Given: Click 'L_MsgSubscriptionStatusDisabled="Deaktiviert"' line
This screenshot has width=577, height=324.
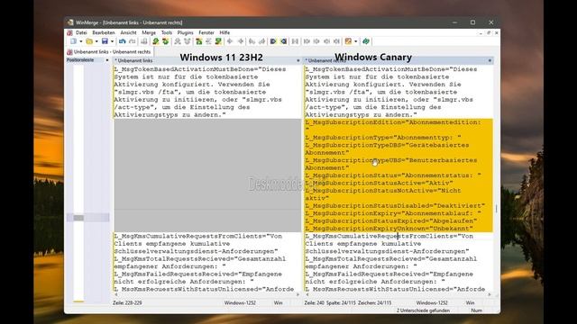Looking at the screenshot, I should [395, 206].
